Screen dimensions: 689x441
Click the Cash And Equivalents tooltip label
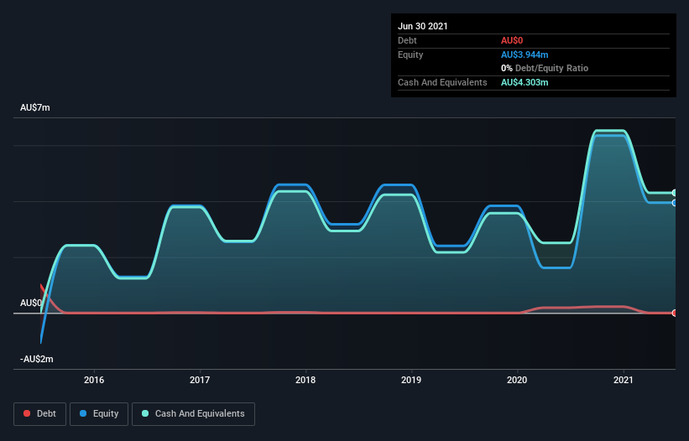coord(442,82)
